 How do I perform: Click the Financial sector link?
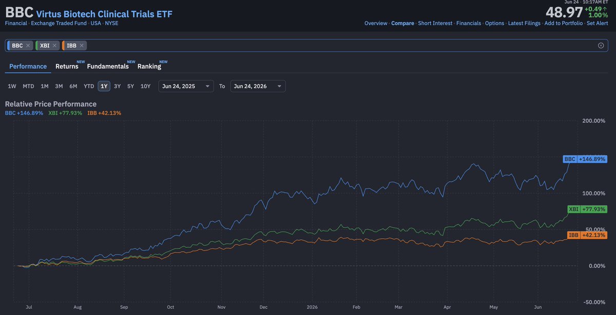pos(16,24)
